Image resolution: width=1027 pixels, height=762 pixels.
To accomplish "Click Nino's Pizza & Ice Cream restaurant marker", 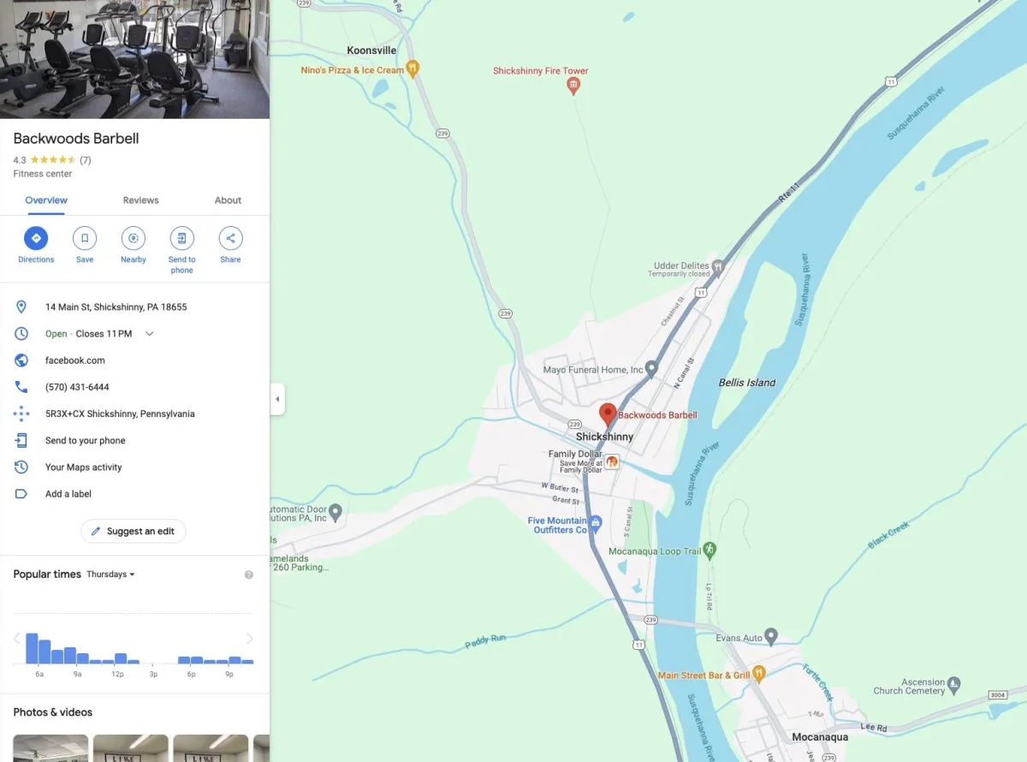I will (x=413, y=68).
